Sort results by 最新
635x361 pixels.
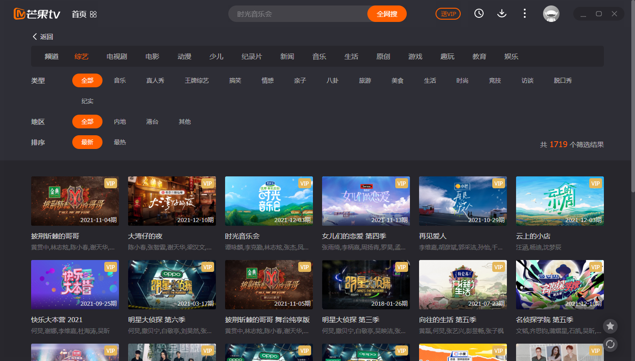click(87, 142)
